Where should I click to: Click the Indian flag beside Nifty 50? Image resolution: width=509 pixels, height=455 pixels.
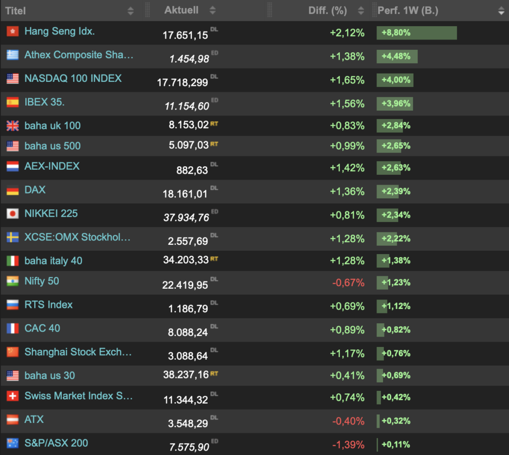pos(12,281)
